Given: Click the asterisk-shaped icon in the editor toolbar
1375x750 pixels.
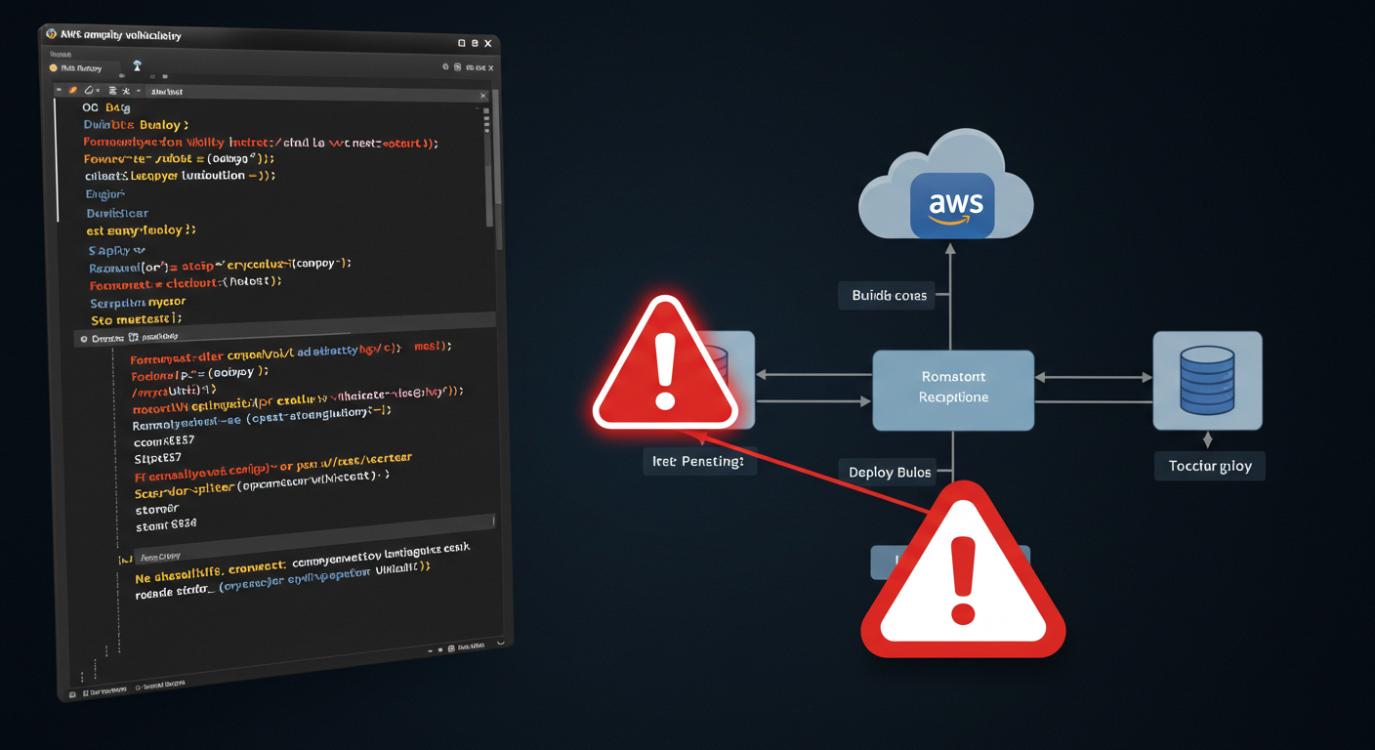Looking at the screenshot, I should [126, 91].
